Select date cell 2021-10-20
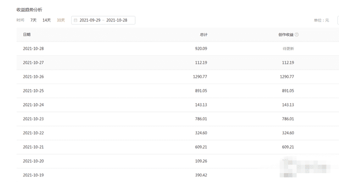339x182 pixels. (x=33, y=161)
